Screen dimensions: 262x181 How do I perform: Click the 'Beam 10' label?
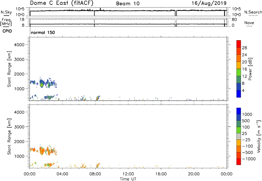pos(128,4)
